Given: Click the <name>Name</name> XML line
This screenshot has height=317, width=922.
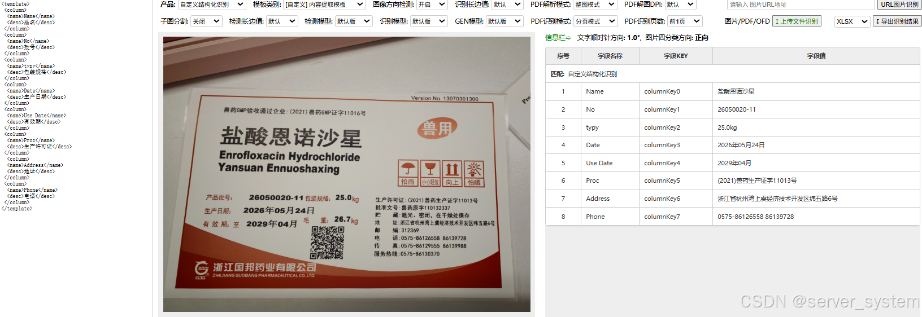Looking at the screenshot, I should (x=31, y=16).
